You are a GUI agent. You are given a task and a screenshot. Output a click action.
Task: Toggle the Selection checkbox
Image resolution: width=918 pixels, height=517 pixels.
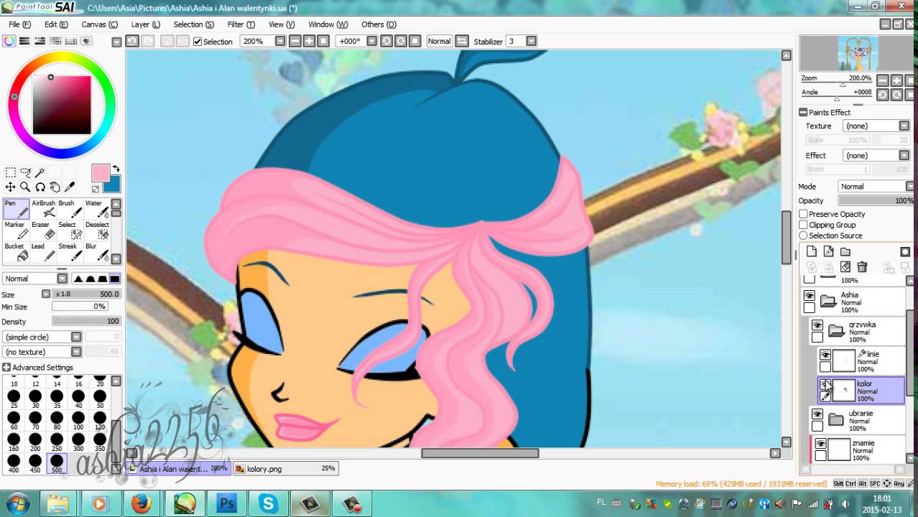(x=198, y=42)
